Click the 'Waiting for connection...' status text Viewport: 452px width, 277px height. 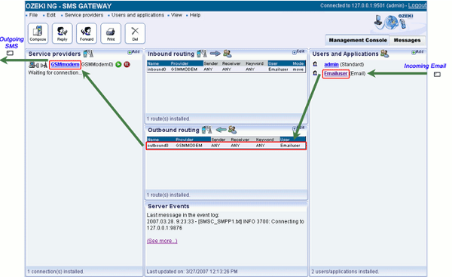tap(55, 72)
